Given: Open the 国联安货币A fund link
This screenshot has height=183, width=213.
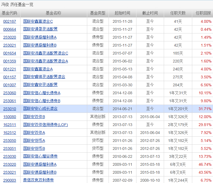Looking at the screenshot, I should click(34, 141).
